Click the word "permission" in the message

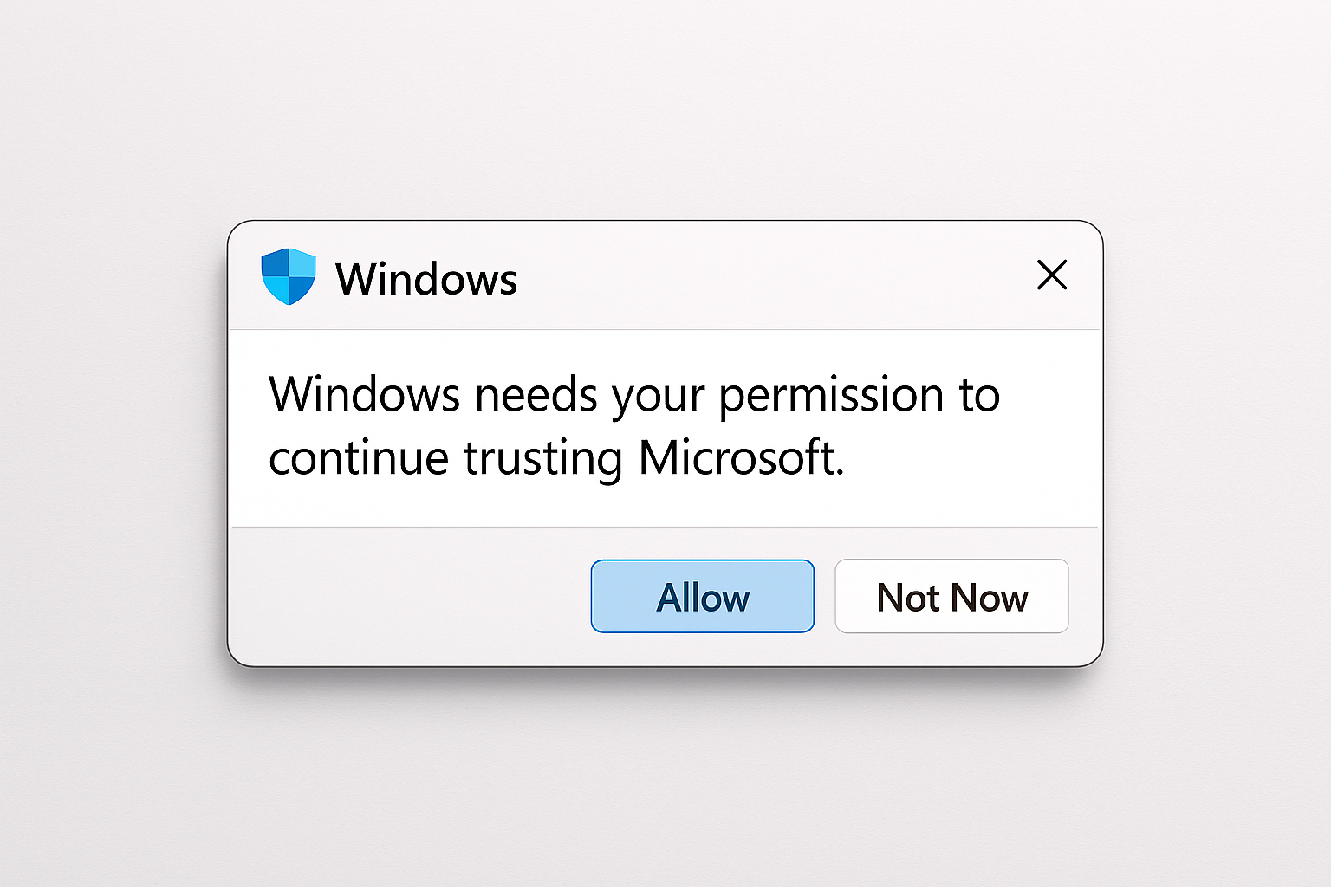click(831, 396)
